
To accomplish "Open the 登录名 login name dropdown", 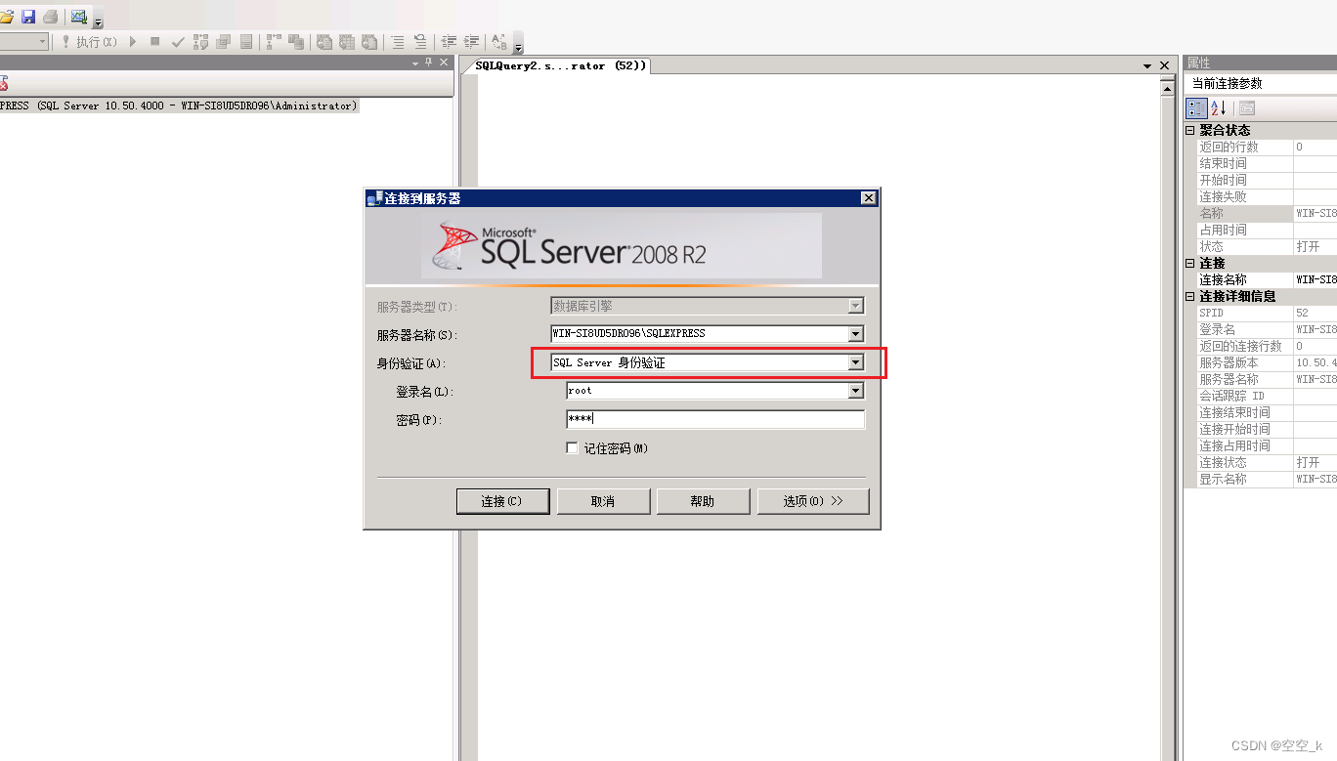I will [855, 391].
